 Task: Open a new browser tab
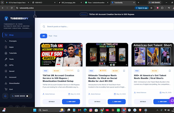tap(138, 3)
